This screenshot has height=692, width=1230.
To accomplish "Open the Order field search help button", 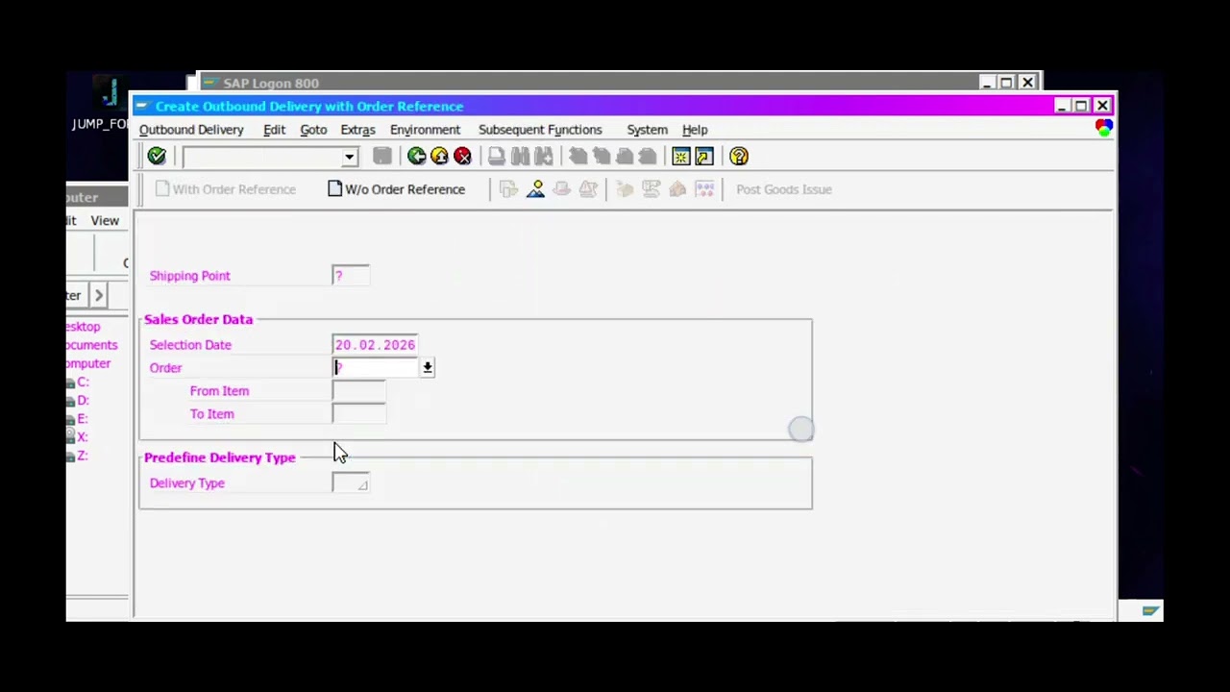I will pyautogui.click(x=428, y=368).
